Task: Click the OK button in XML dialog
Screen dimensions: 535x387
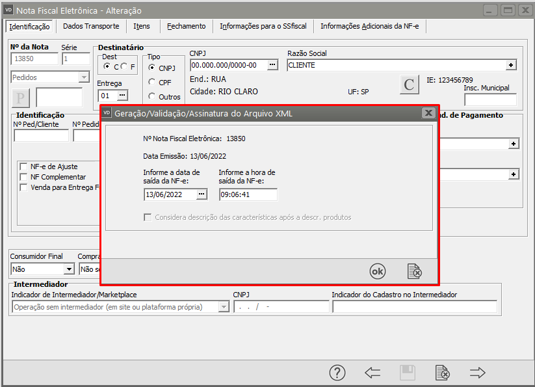Action: coord(378,271)
